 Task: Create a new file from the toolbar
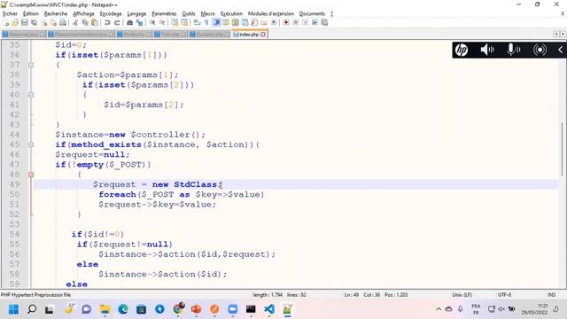click(x=6, y=23)
